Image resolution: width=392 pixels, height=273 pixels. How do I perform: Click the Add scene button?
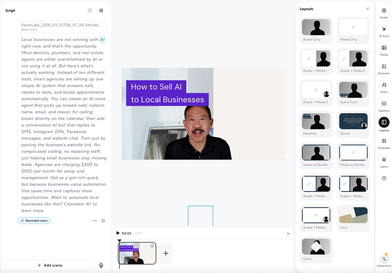49,265
